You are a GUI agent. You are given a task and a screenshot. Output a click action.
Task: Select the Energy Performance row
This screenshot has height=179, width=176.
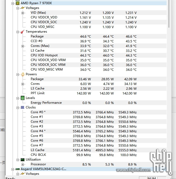coord(99,103)
